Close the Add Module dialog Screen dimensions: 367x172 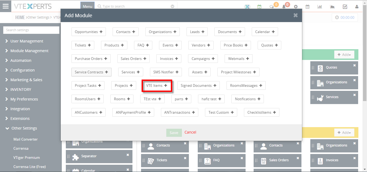pyautogui.click(x=296, y=15)
